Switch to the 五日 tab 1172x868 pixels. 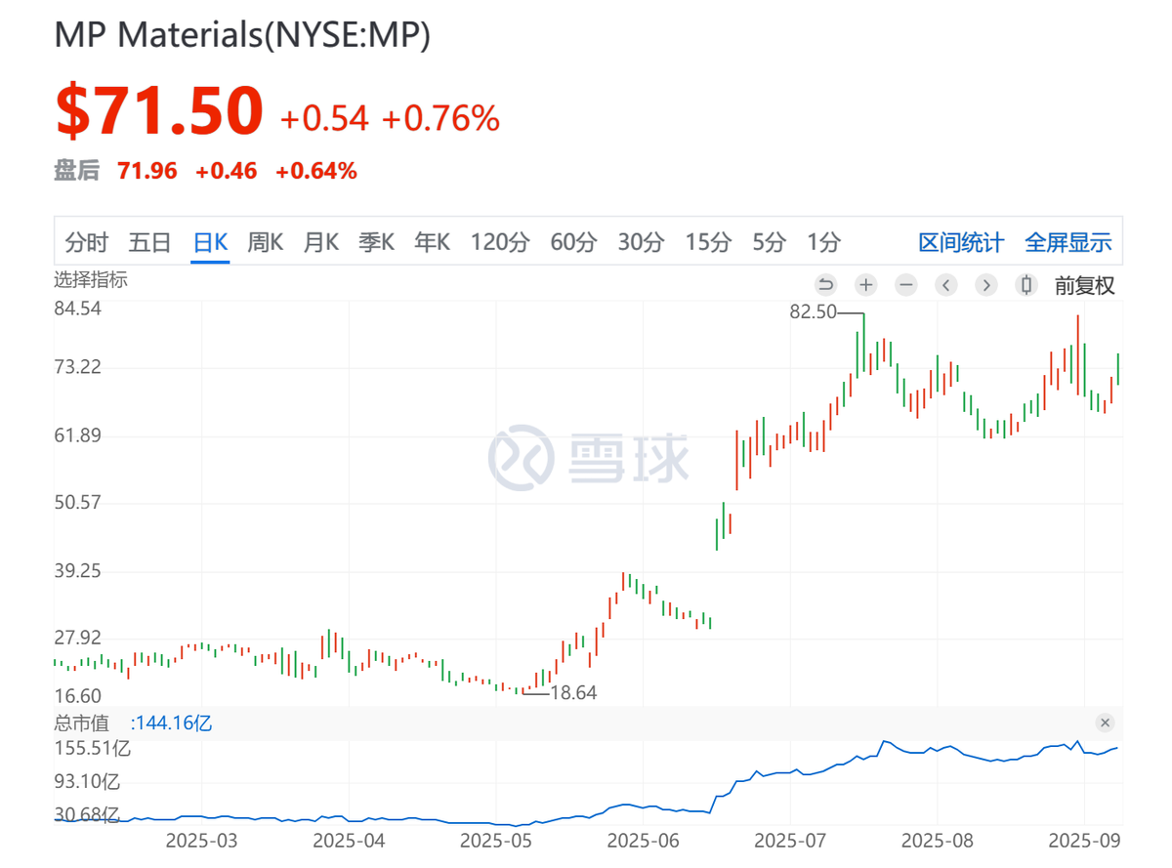click(150, 242)
